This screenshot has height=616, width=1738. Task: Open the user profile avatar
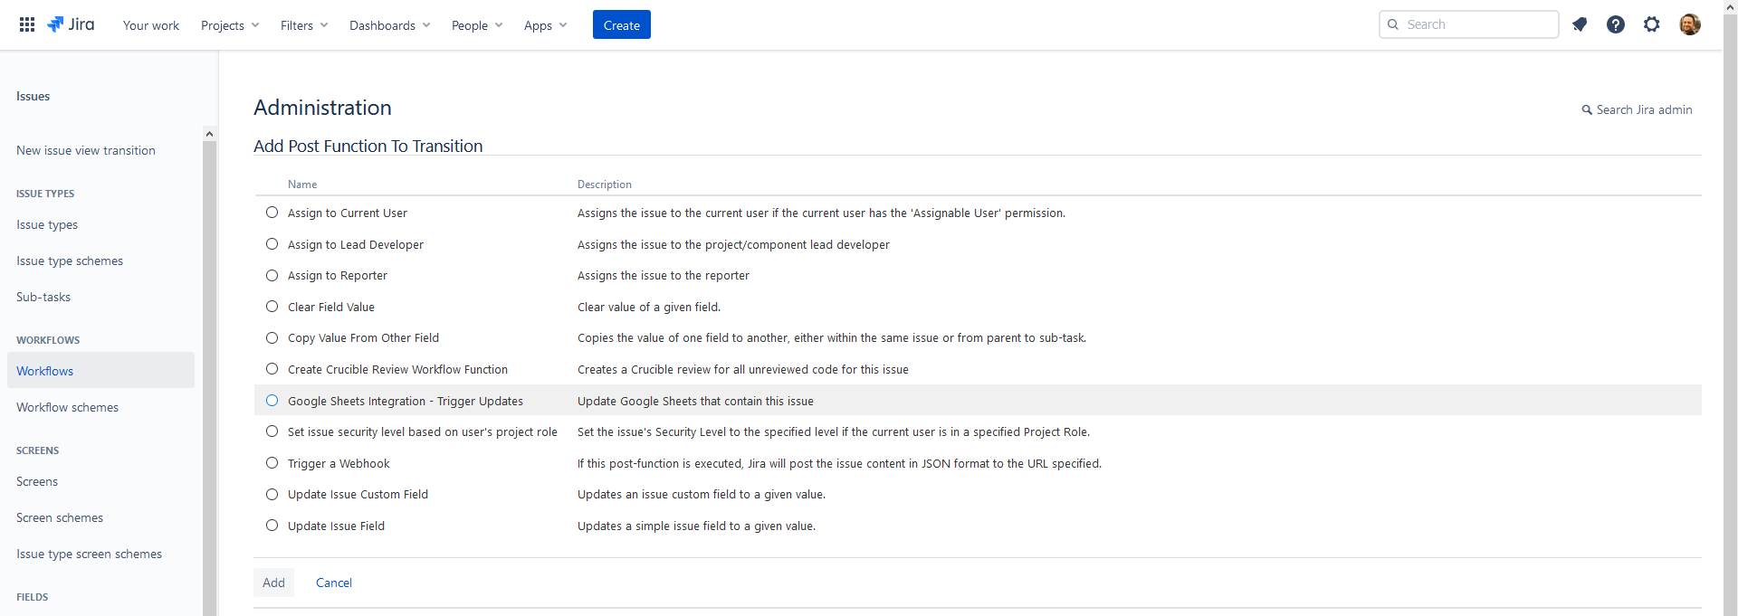[1689, 24]
